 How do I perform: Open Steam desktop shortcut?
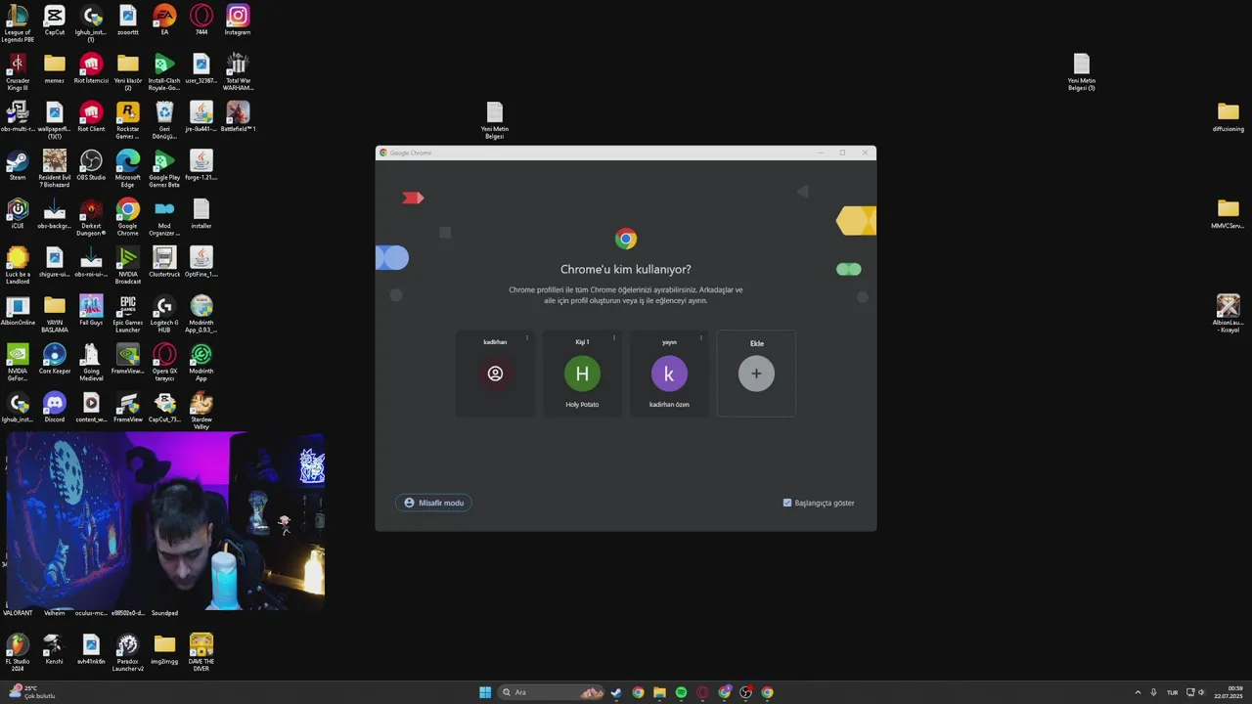[x=18, y=165]
